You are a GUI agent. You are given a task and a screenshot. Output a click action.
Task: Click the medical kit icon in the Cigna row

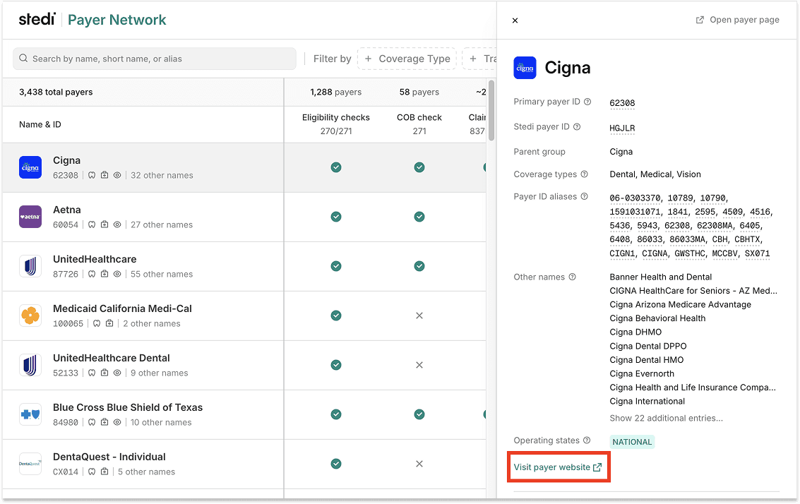pos(105,175)
